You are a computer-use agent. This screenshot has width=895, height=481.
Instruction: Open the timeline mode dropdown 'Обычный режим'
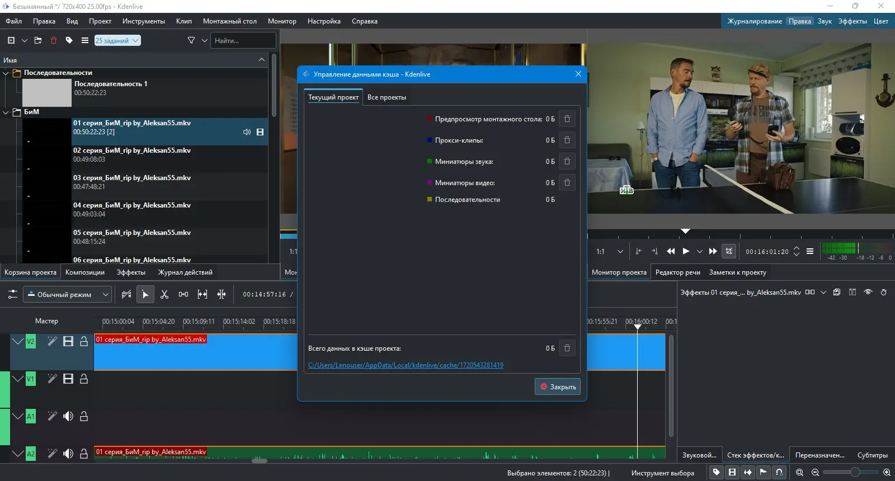coord(67,294)
